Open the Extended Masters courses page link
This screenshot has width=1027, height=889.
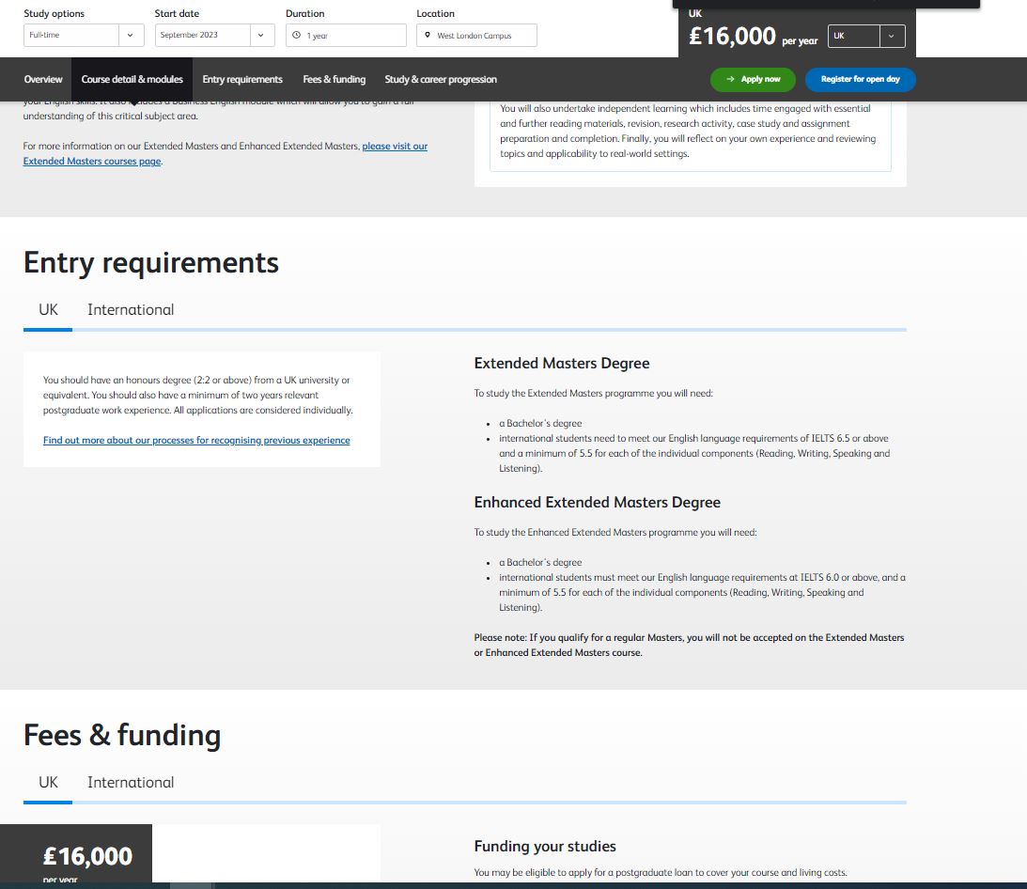pos(92,162)
